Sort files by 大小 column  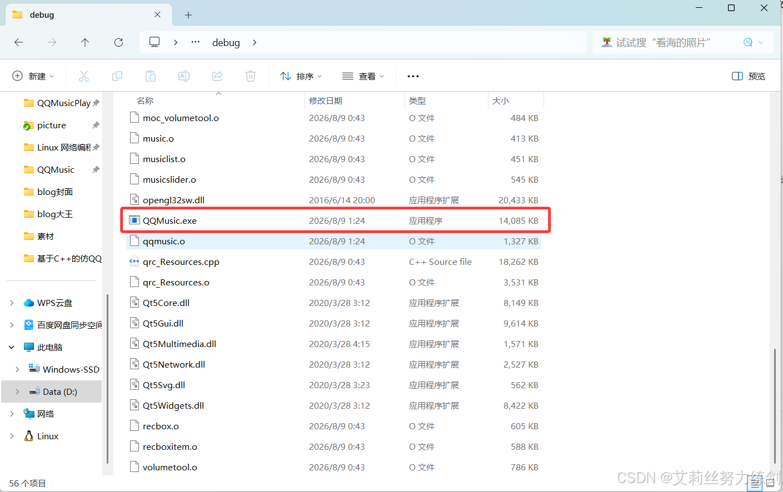[516, 101]
